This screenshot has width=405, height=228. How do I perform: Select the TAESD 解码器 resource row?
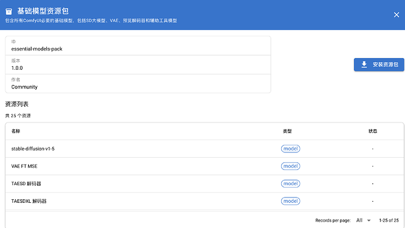[x=204, y=183]
